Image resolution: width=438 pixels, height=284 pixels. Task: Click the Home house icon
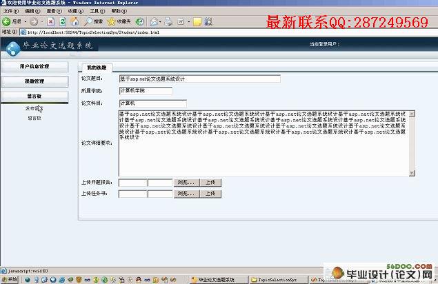[x=74, y=21]
